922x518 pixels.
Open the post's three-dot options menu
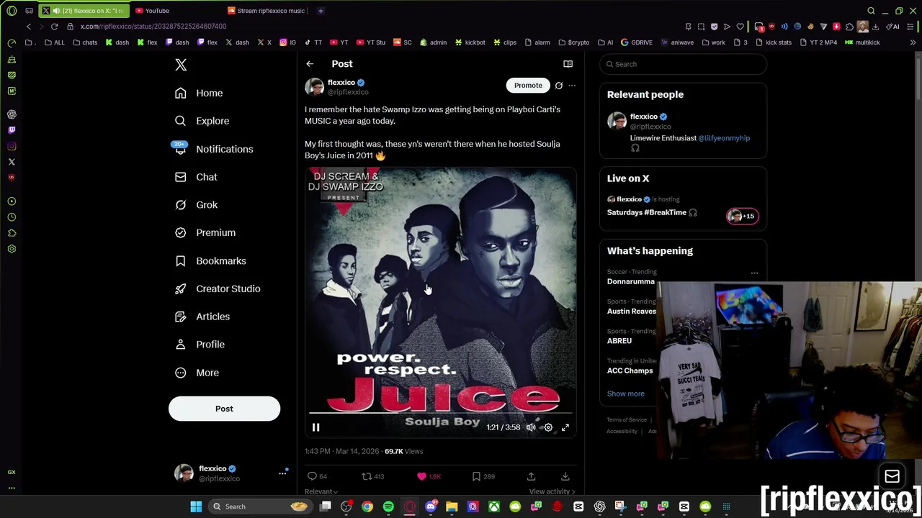(x=572, y=86)
